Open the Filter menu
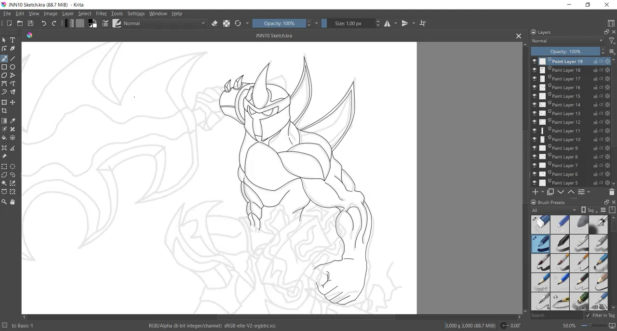This screenshot has height=331, width=617. (101, 13)
